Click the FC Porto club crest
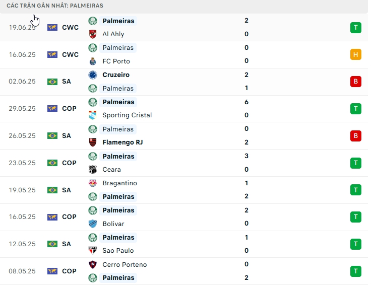 click(93, 61)
